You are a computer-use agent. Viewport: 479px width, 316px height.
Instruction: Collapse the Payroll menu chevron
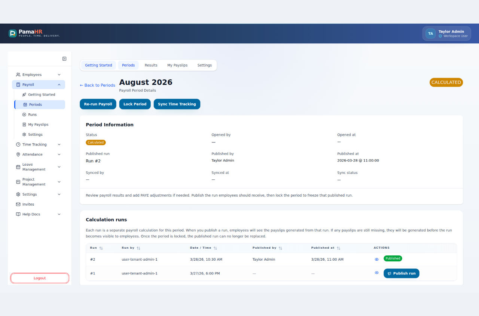pyautogui.click(x=59, y=85)
